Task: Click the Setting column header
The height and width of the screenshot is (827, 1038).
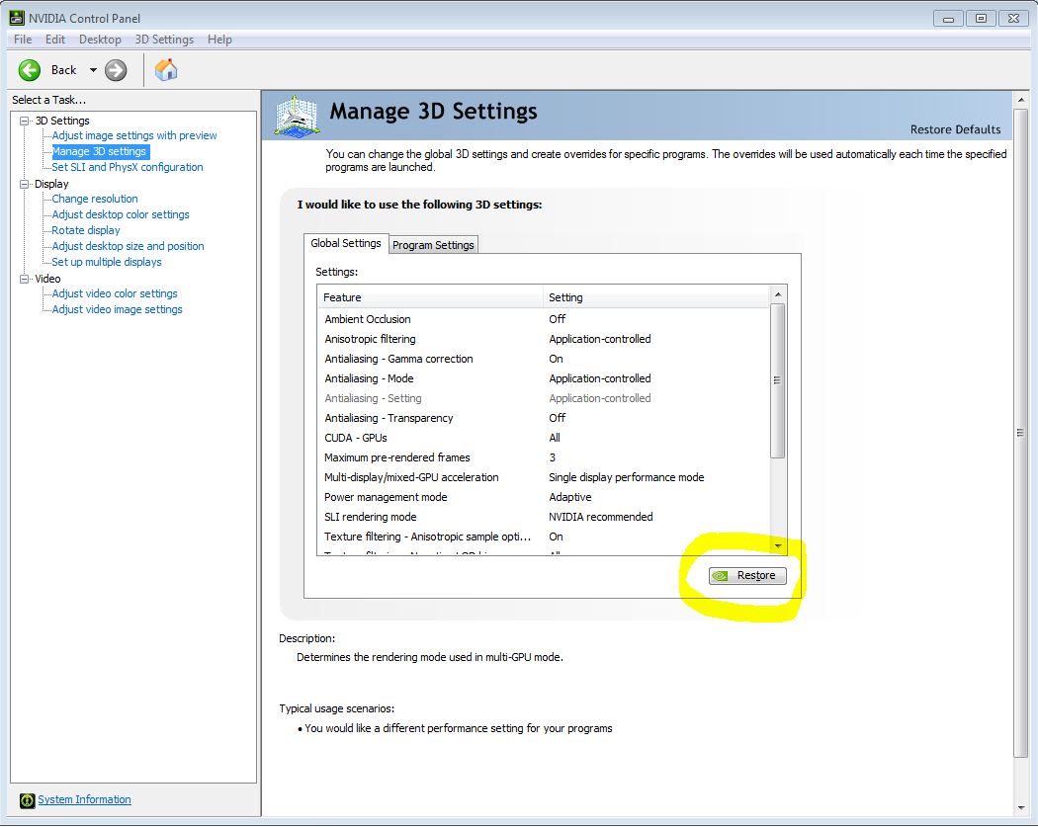Action: coord(655,297)
